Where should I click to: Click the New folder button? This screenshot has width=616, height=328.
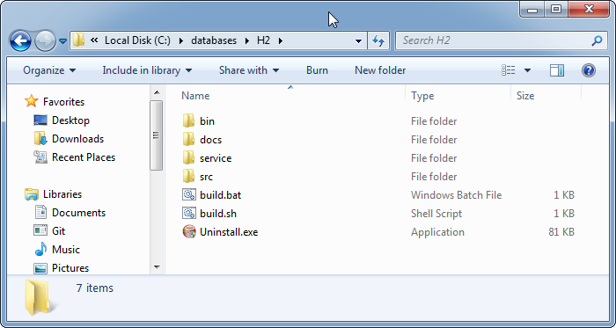coord(380,70)
